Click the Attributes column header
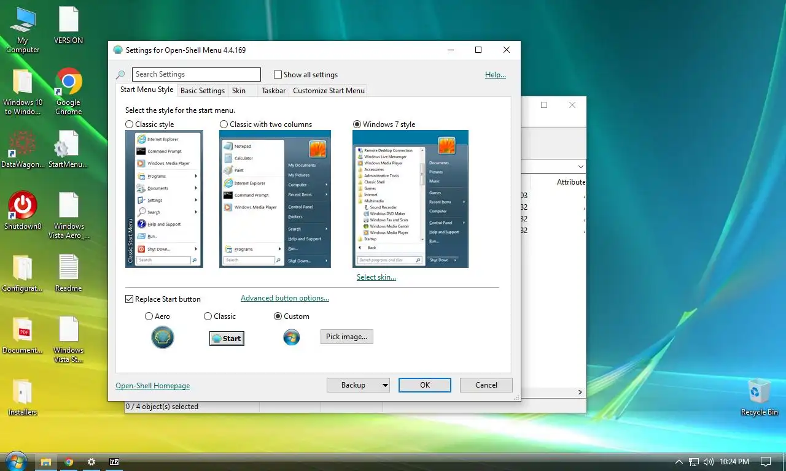 [x=571, y=182]
